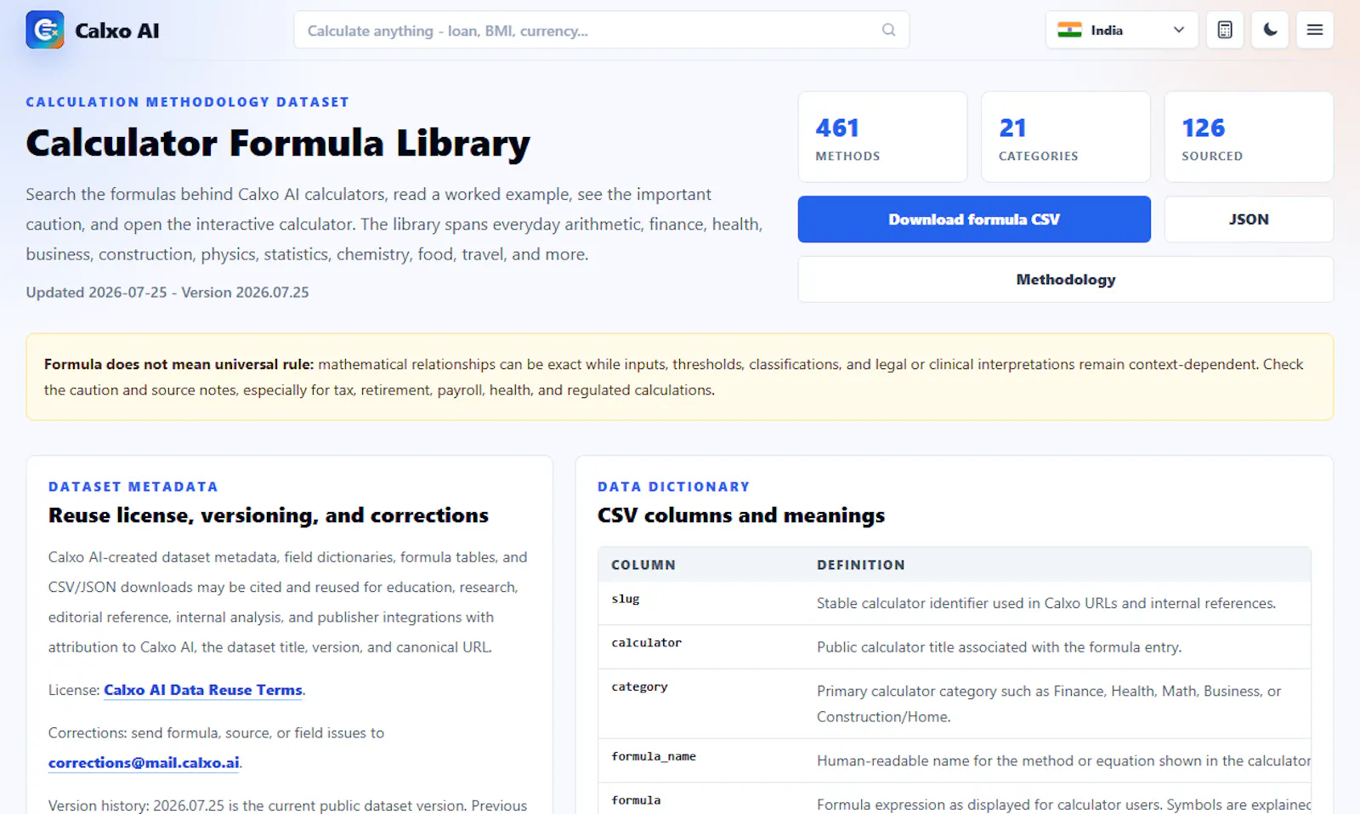Screen dimensions: 1360x814
Task: Click the search magnifier icon
Action: [888, 30]
